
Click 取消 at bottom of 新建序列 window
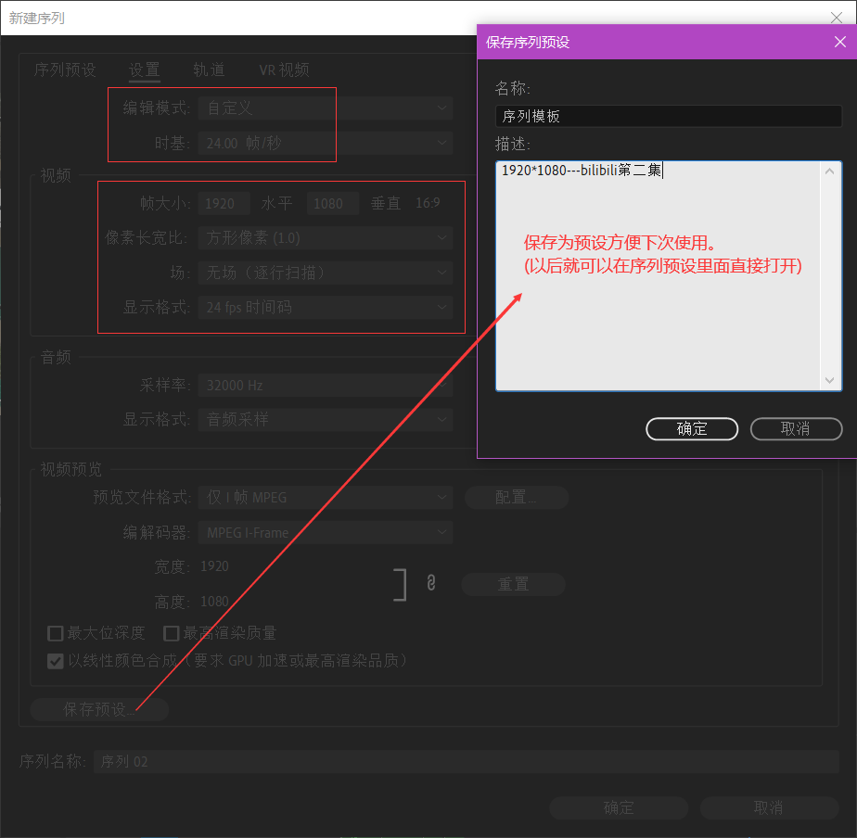(769, 807)
